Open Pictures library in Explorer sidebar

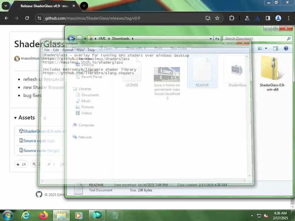[x=85, y=107]
